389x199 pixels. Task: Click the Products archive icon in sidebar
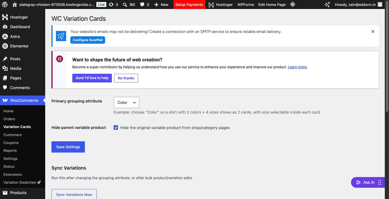click(x=5, y=193)
